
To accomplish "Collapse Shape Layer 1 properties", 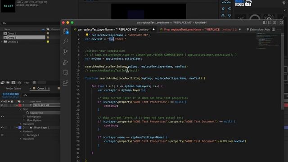I will (17, 127).
